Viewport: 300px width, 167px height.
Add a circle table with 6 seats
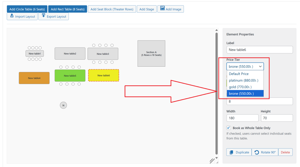click(x=27, y=9)
